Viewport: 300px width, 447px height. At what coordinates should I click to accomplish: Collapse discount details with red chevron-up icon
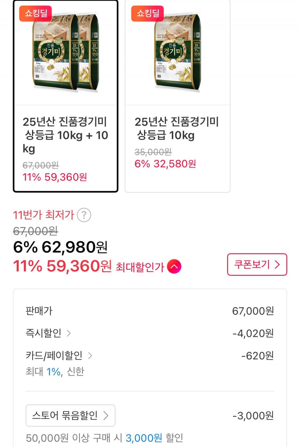pyautogui.click(x=174, y=266)
